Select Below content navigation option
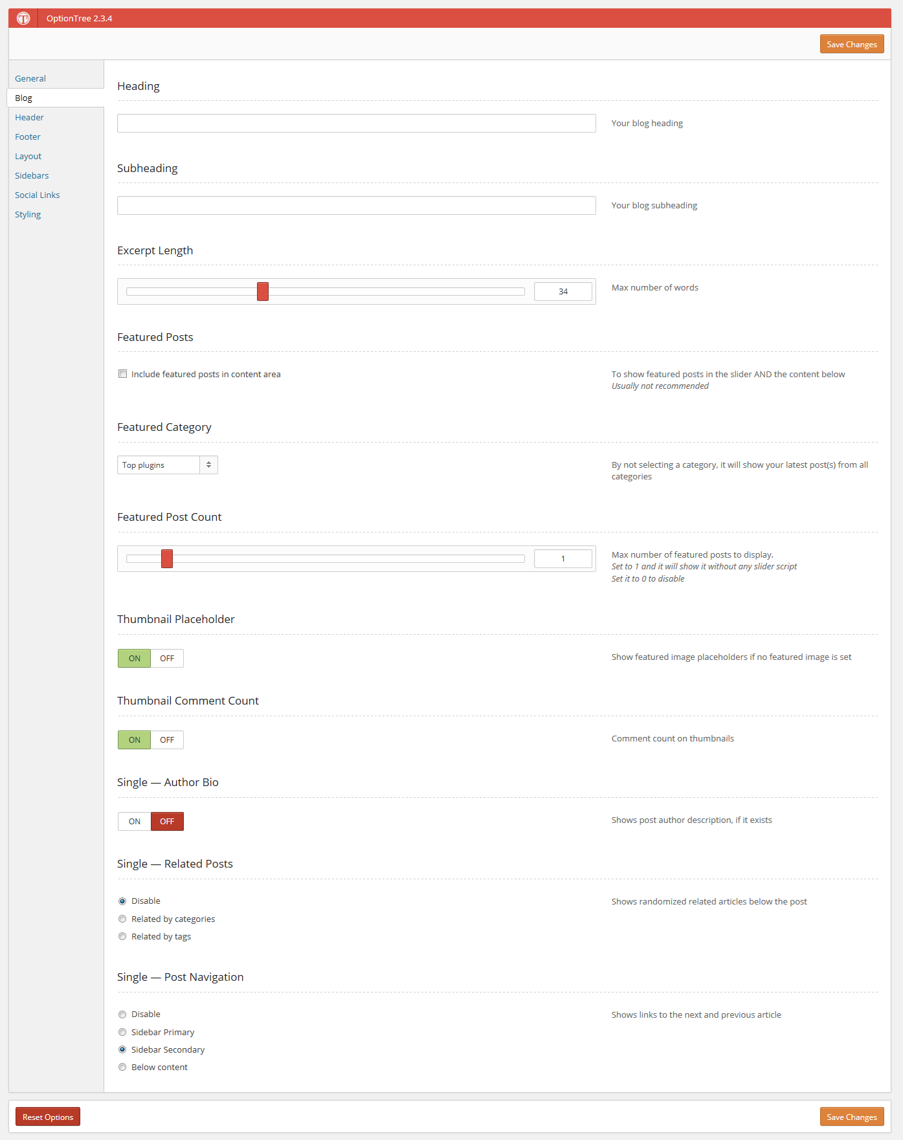This screenshot has width=903, height=1140. [122, 1067]
